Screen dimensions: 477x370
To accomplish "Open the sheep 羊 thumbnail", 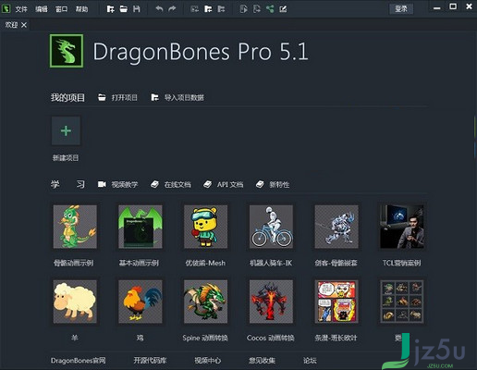I will pos(75,302).
